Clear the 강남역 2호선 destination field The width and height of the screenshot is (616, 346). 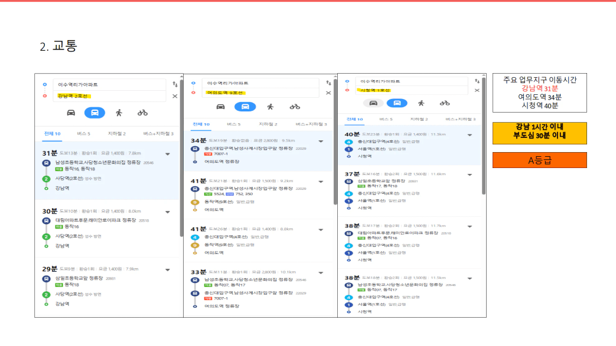pos(175,96)
